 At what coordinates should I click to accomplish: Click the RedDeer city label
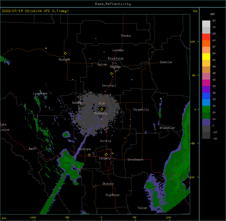pyautogui.click(x=115, y=67)
